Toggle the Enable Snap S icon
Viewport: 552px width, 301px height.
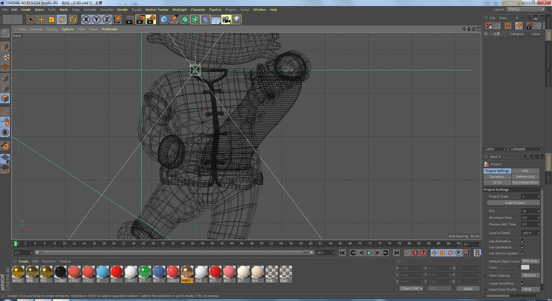point(5,132)
